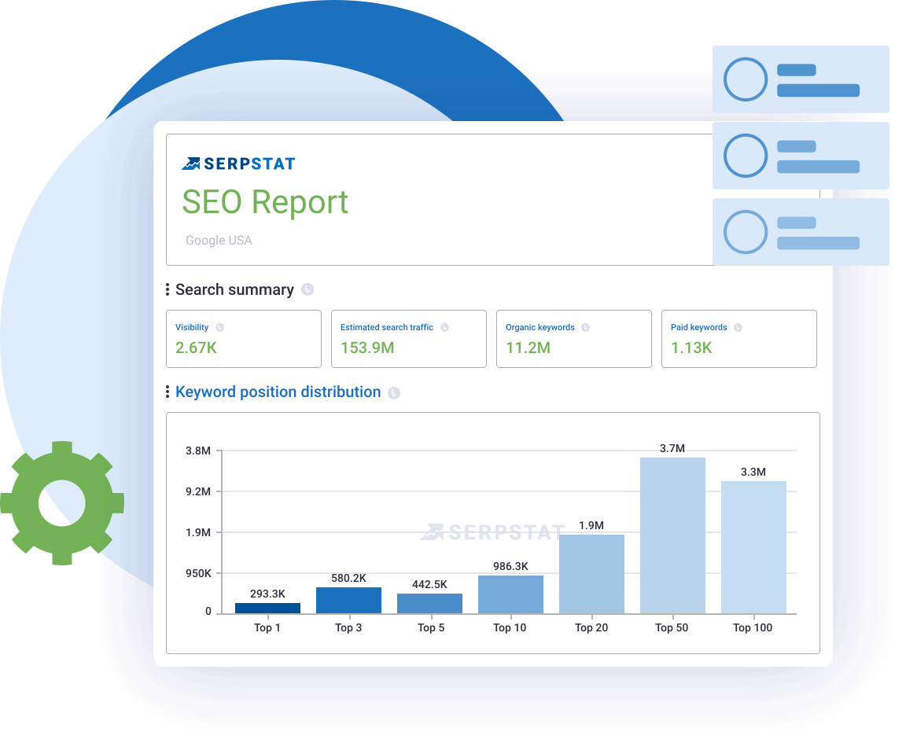906x743 pixels.
Task: Click info icon beside Paid keywords
Action: (738, 328)
